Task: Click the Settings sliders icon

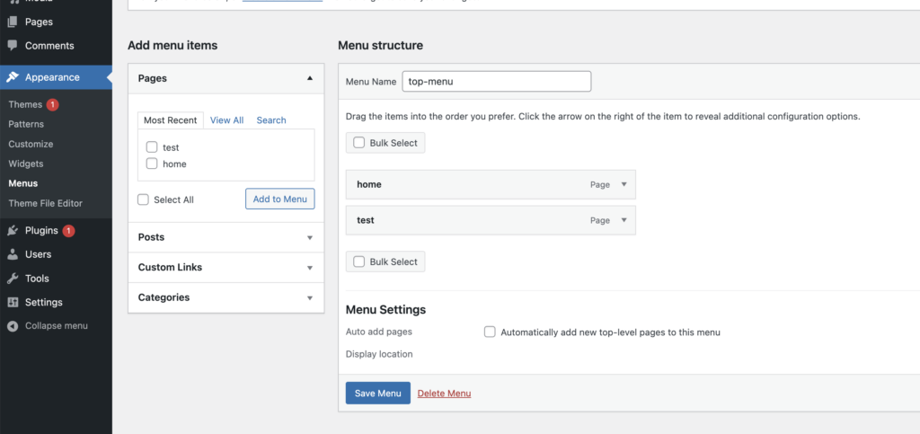Action: pyautogui.click(x=13, y=302)
